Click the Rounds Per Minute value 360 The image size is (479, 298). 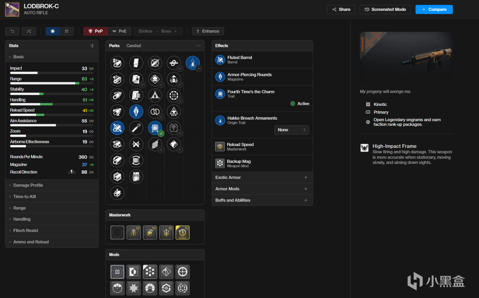point(83,157)
